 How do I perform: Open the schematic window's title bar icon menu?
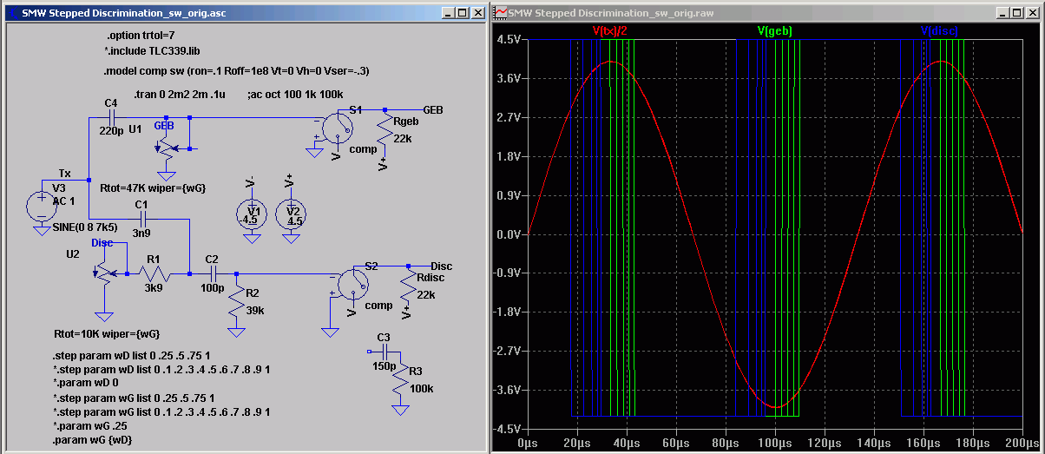pyautogui.click(x=13, y=13)
